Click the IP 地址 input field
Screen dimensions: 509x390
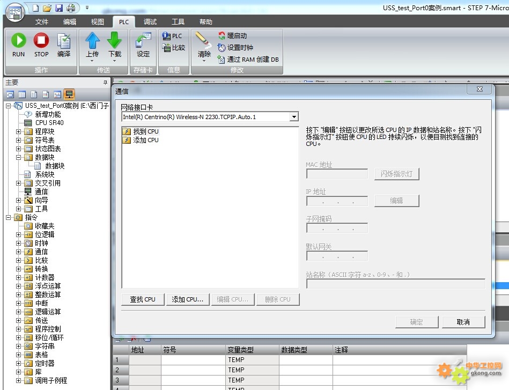pos(337,201)
